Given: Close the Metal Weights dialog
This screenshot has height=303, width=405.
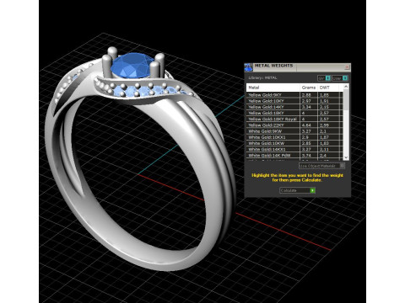Looking at the screenshot, I should tap(347, 67).
